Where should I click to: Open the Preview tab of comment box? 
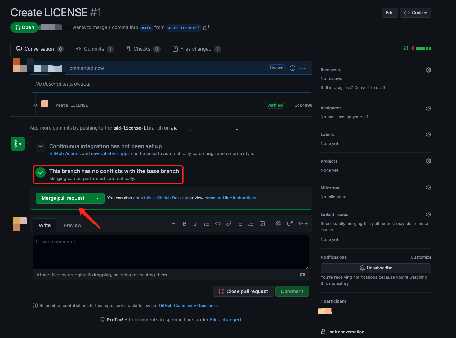coord(72,225)
